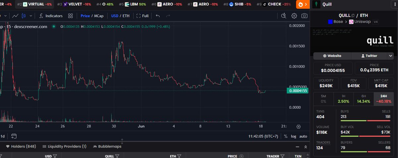Select the 1H timeframe stats tab
The image size is (398, 158).
(x=343, y=99)
